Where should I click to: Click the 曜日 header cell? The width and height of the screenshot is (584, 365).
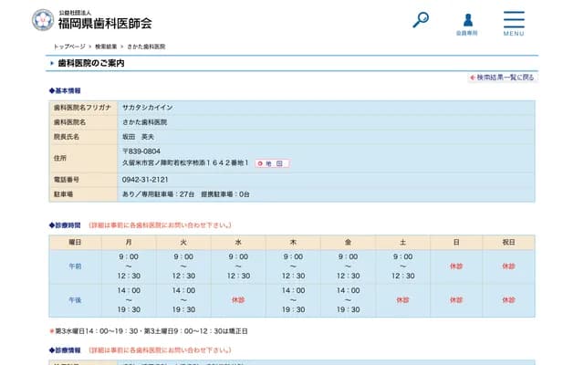point(75,242)
